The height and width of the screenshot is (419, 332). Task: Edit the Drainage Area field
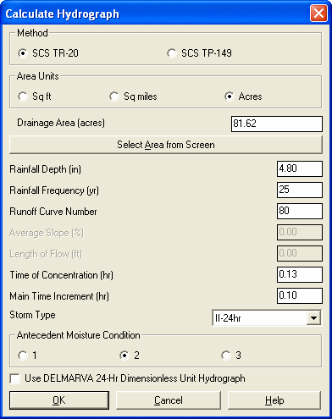277,124
